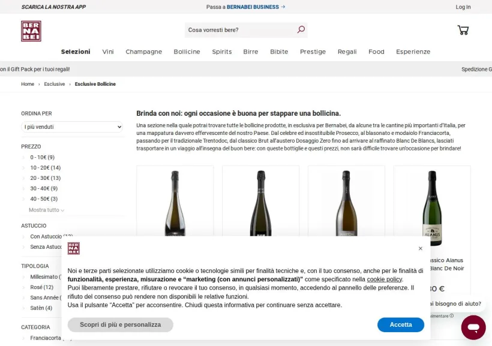The width and height of the screenshot is (492, 346).
Task: Open the Regali menu
Action: click(x=347, y=52)
